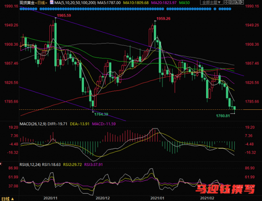Select the RSI(6,12,24) indicator label

tap(30, 165)
